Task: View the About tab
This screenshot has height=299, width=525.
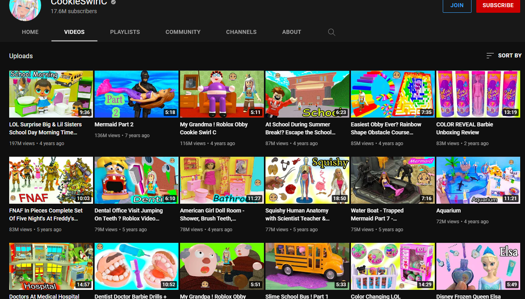Action: click(x=291, y=32)
